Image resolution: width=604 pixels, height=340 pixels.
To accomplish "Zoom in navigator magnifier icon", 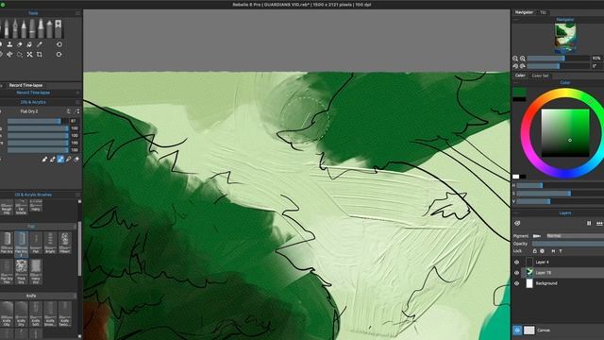I will [x=522, y=59].
